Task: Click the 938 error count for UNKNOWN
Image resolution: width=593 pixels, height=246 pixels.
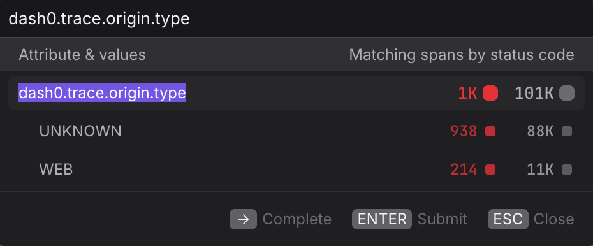Action: (464, 131)
